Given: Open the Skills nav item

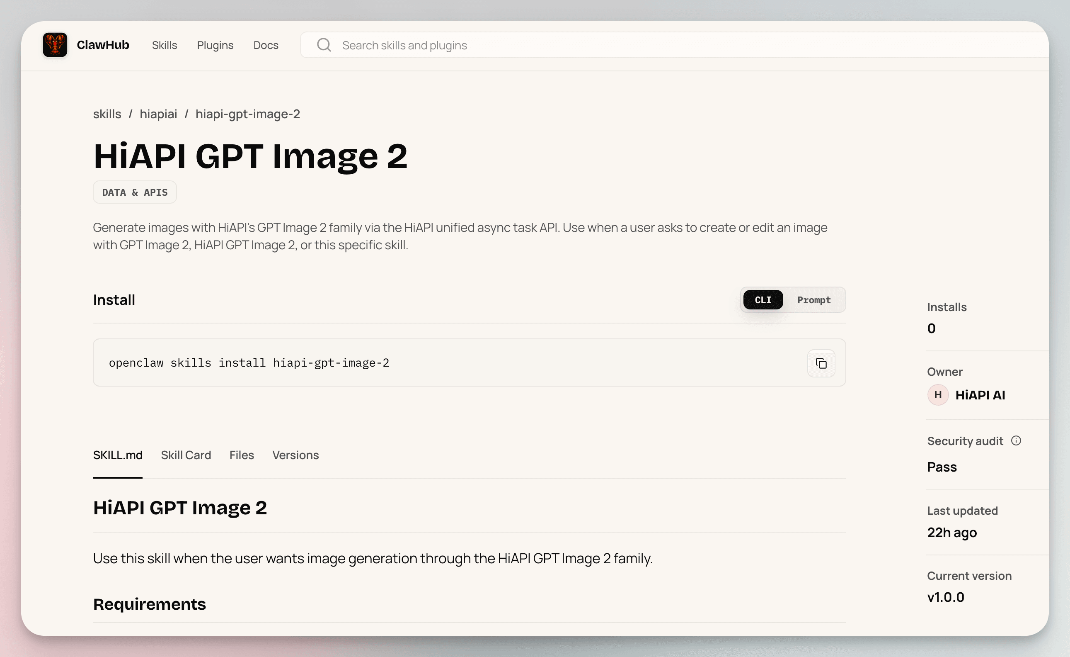Looking at the screenshot, I should pyautogui.click(x=165, y=45).
